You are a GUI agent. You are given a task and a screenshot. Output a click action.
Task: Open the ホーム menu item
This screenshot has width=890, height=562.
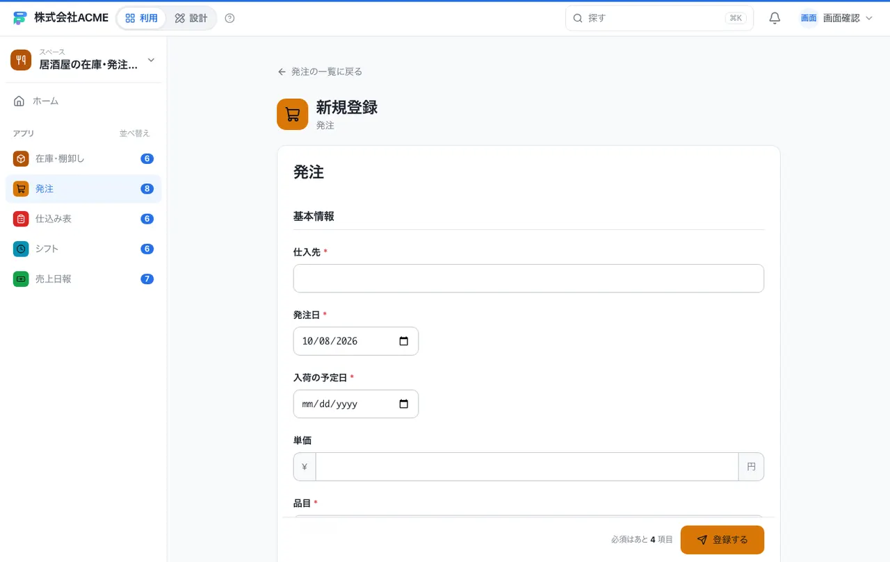tap(83, 101)
